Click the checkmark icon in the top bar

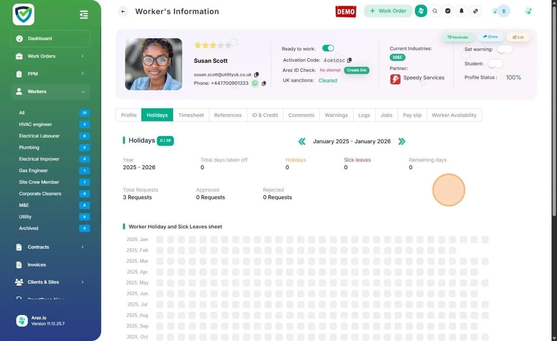click(x=448, y=11)
